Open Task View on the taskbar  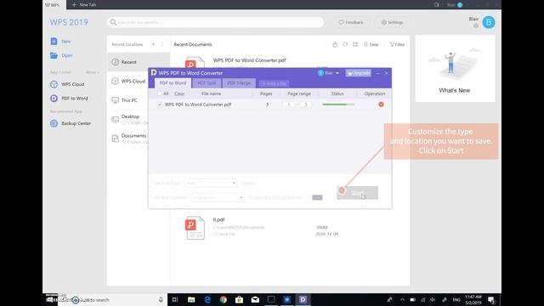[175, 300]
